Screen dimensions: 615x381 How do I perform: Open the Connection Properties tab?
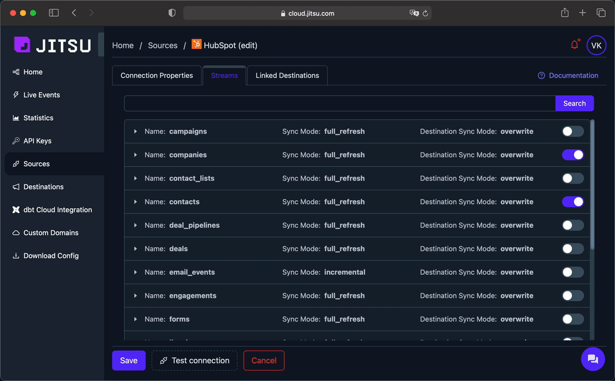157,75
